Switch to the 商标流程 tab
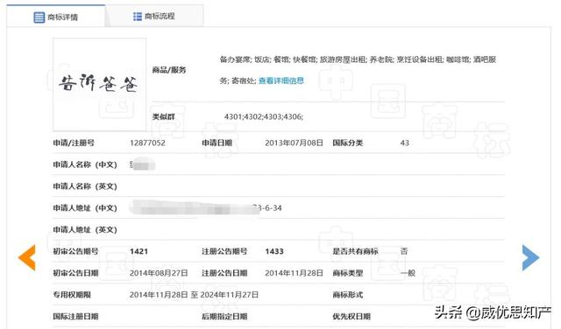 [x=154, y=16]
